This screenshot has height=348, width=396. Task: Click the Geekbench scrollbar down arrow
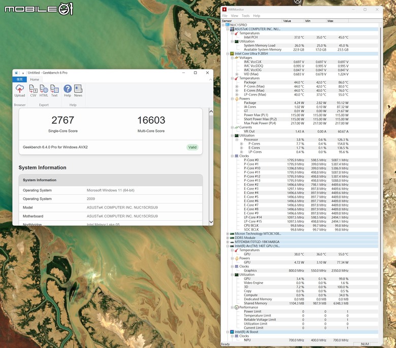point(211,222)
